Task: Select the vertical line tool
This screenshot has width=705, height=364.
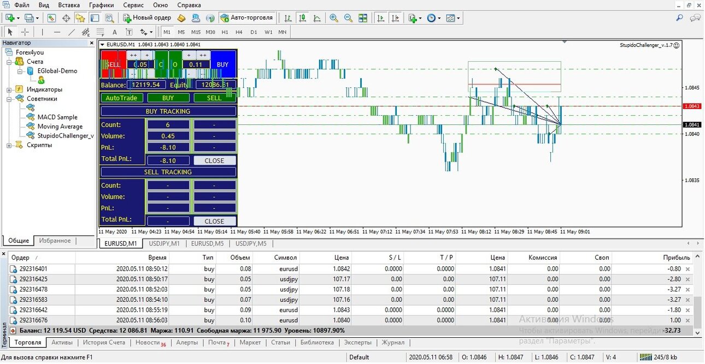Action: point(43,32)
